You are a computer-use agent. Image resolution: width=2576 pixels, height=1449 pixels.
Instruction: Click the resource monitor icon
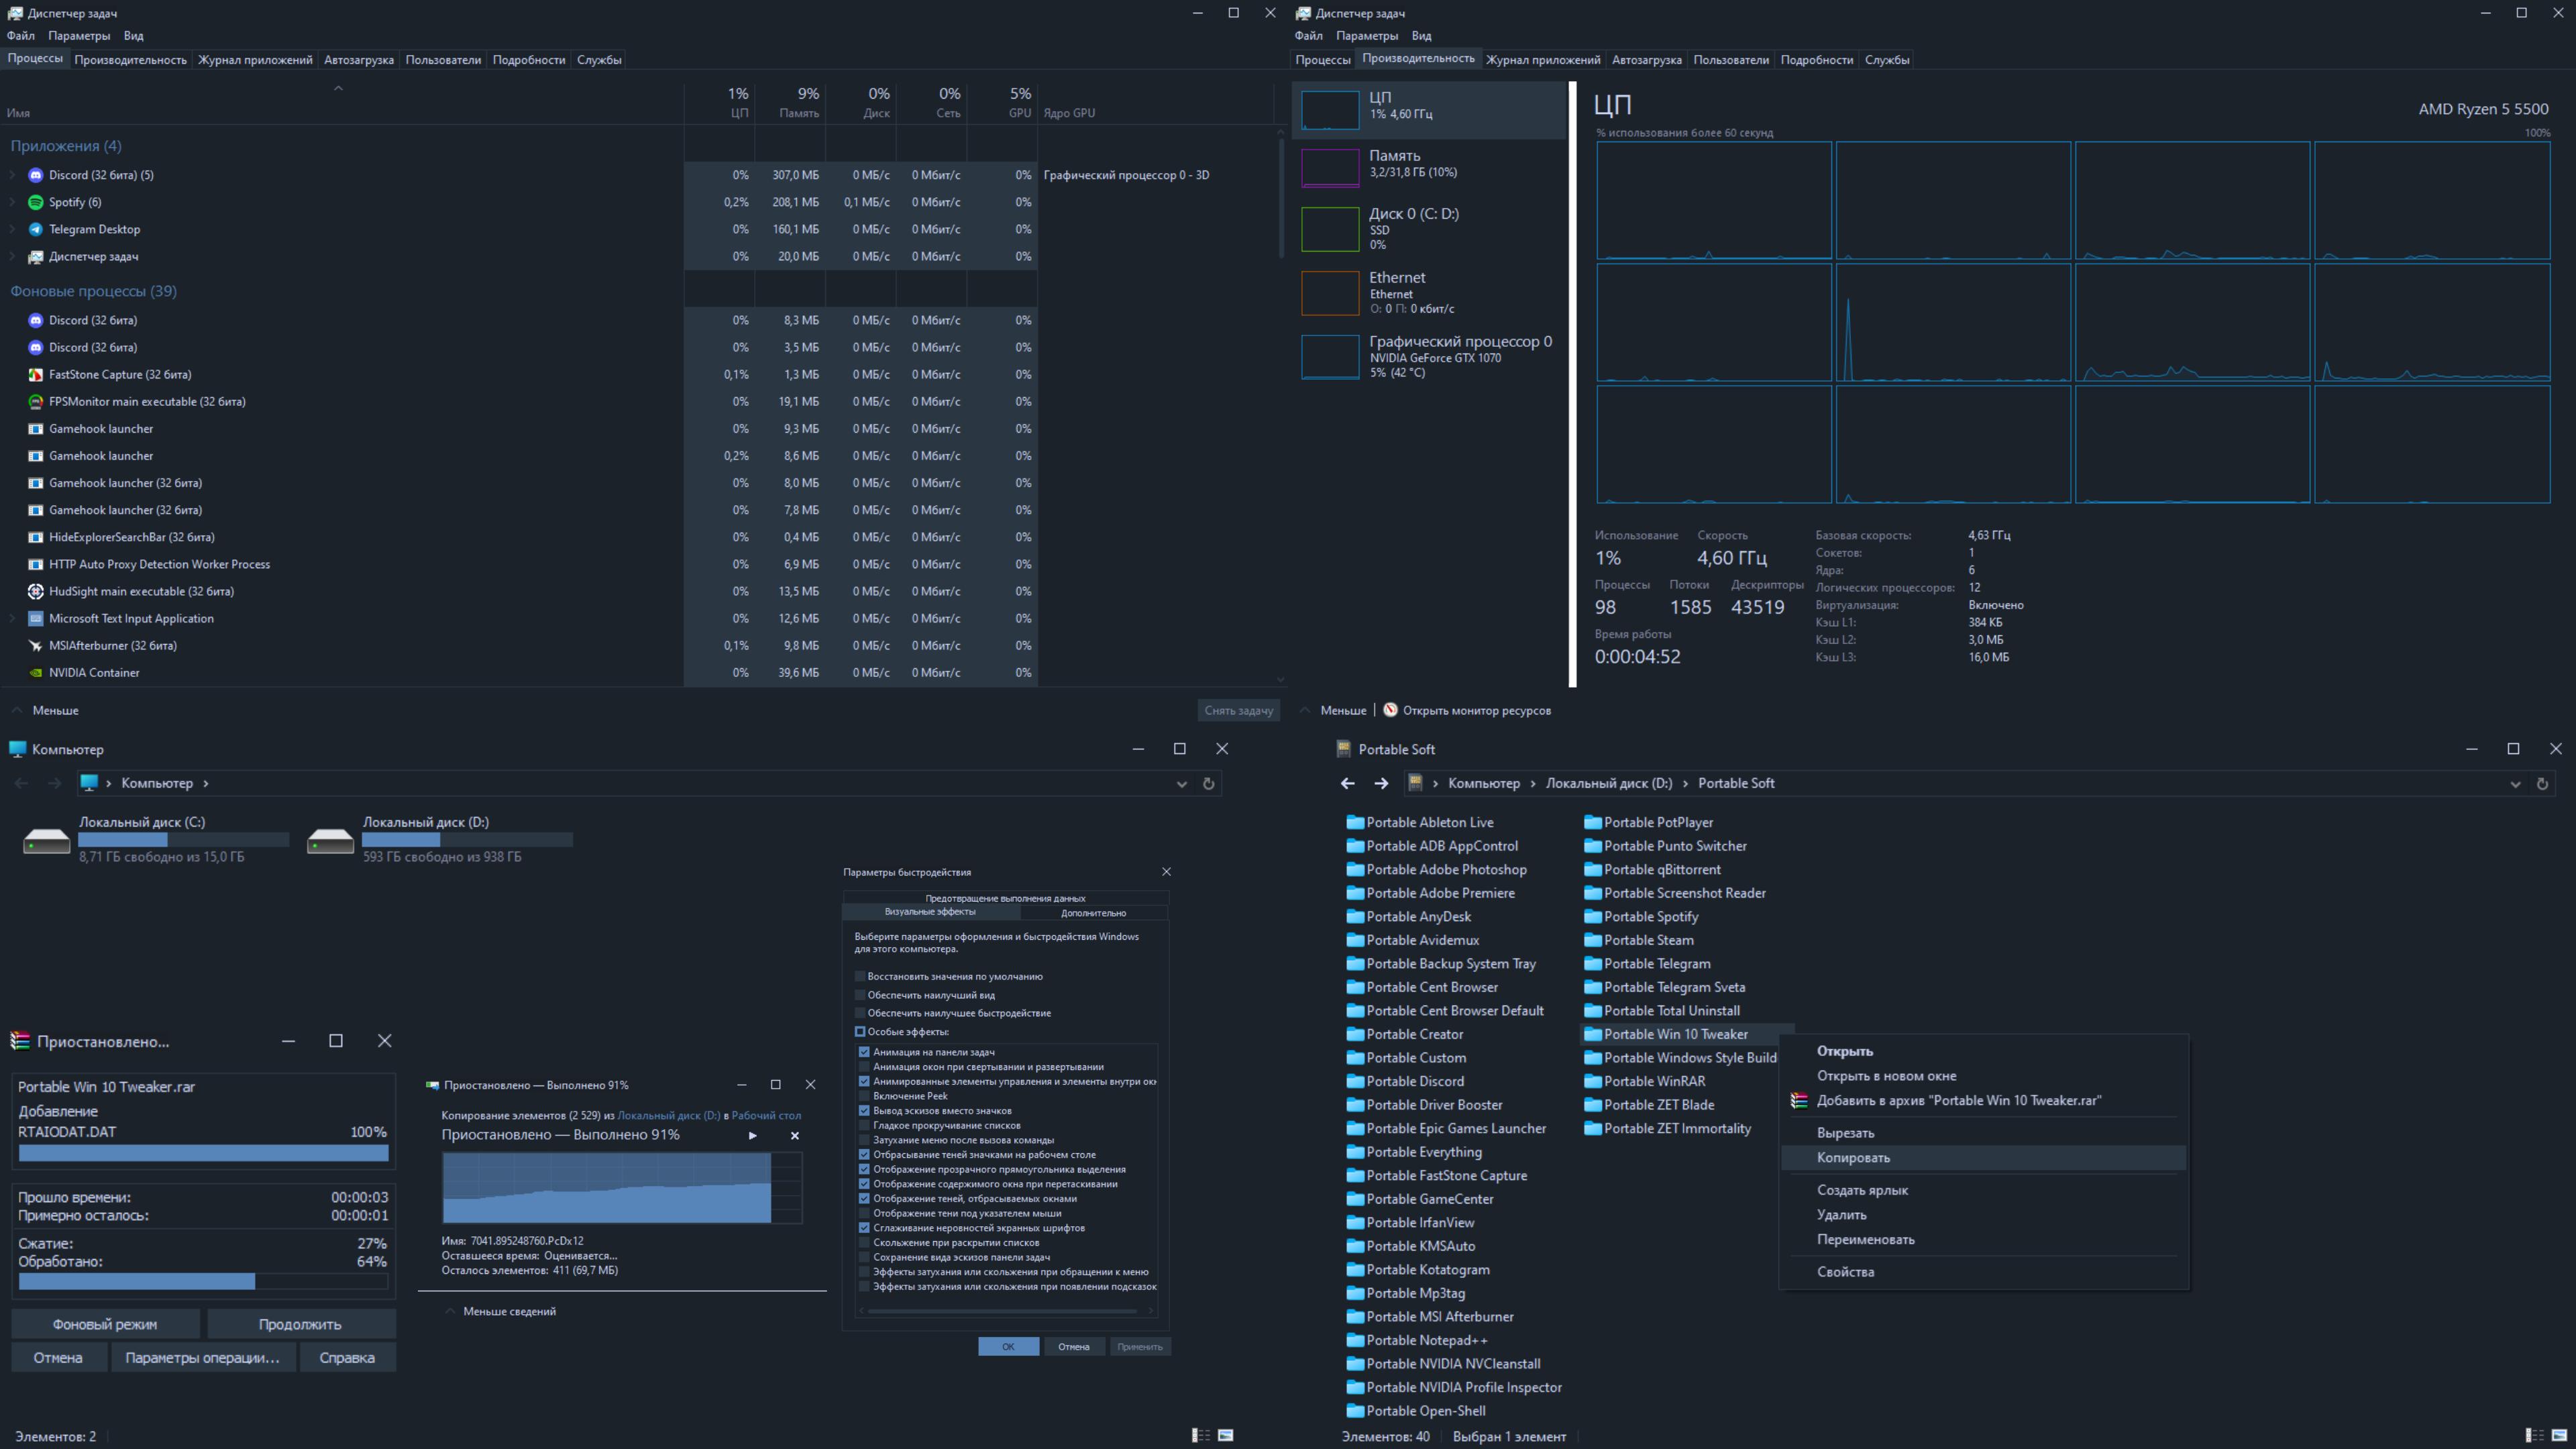point(1390,710)
